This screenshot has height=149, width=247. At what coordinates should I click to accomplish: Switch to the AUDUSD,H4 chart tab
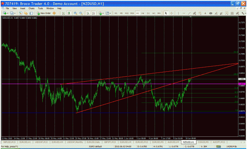[173, 142]
